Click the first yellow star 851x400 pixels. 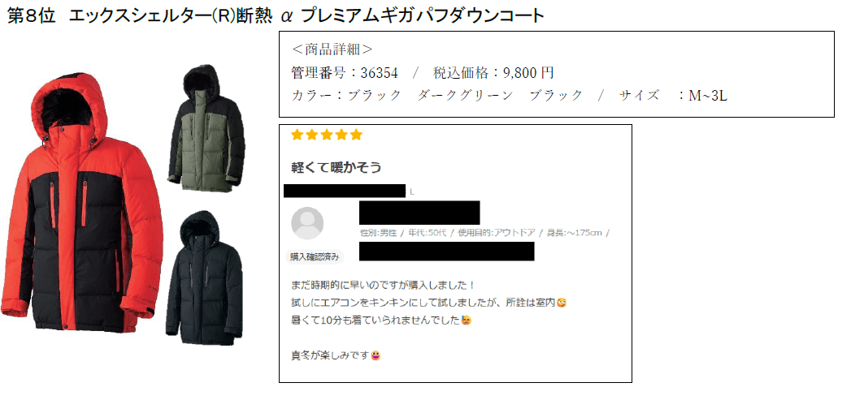pyautogui.click(x=297, y=135)
